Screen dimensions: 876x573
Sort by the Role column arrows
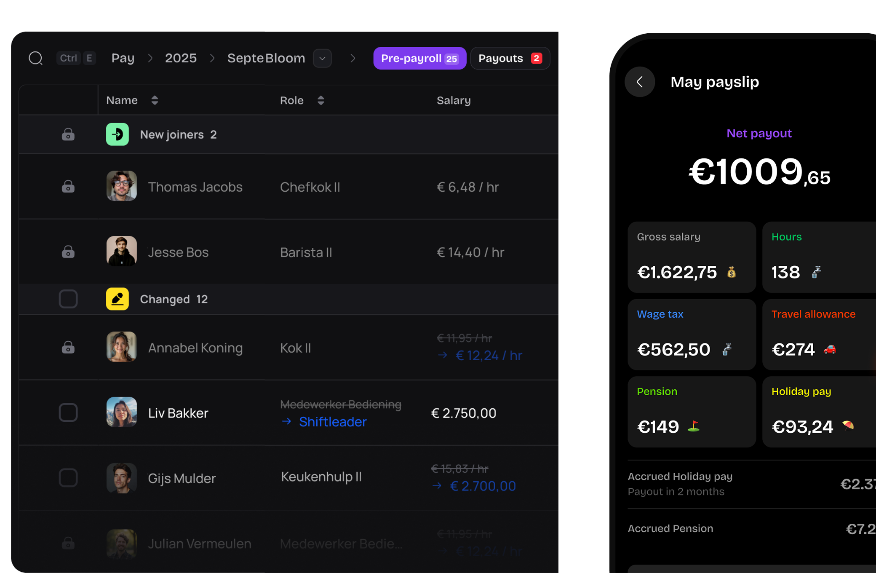(x=320, y=100)
